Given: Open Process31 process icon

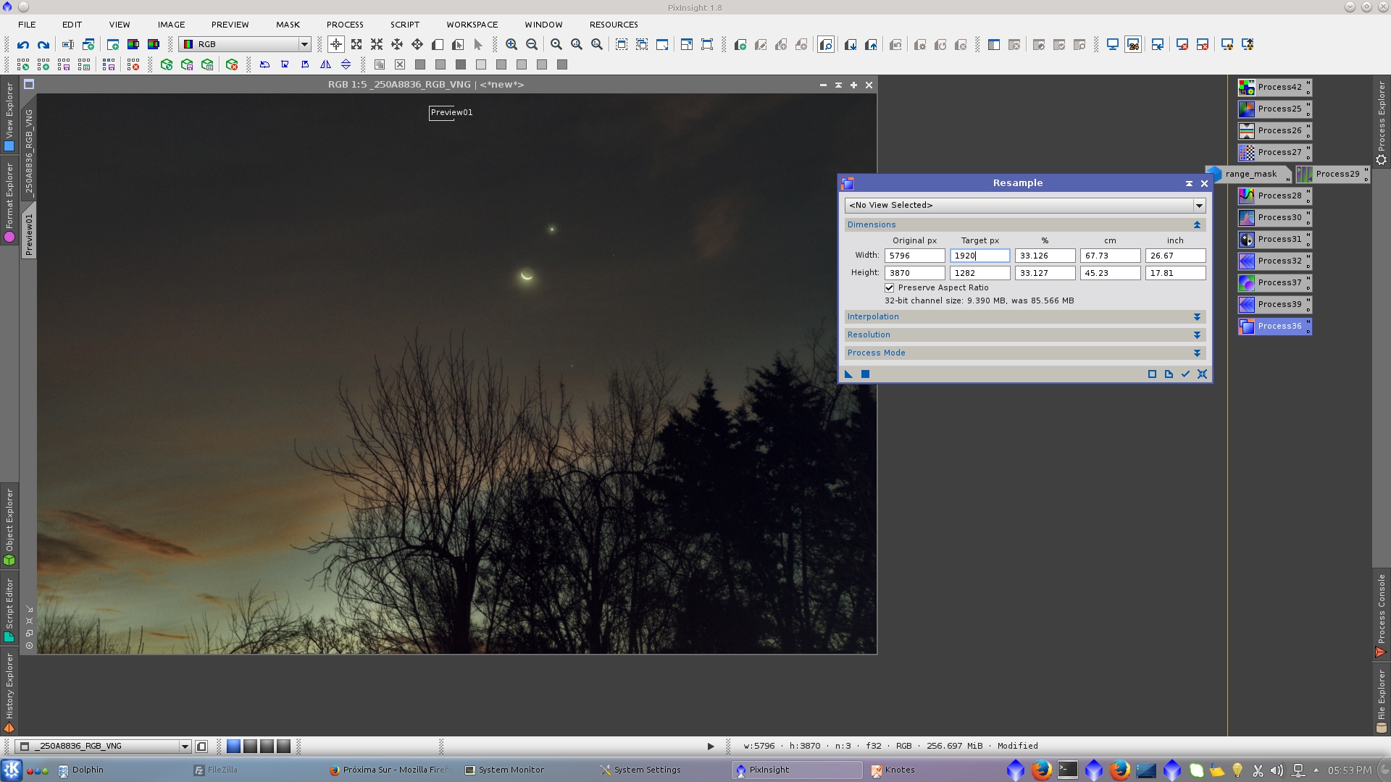Looking at the screenshot, I should tap(1274, 239).
